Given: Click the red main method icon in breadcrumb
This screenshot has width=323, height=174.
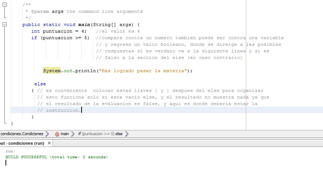Looking at the screenshot, I should tap(57, 134).
